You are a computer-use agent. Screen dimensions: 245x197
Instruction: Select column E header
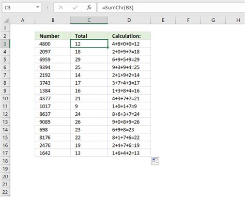163,20
